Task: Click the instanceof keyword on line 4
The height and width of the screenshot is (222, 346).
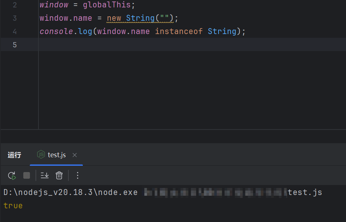Action: tap(179, 31)
